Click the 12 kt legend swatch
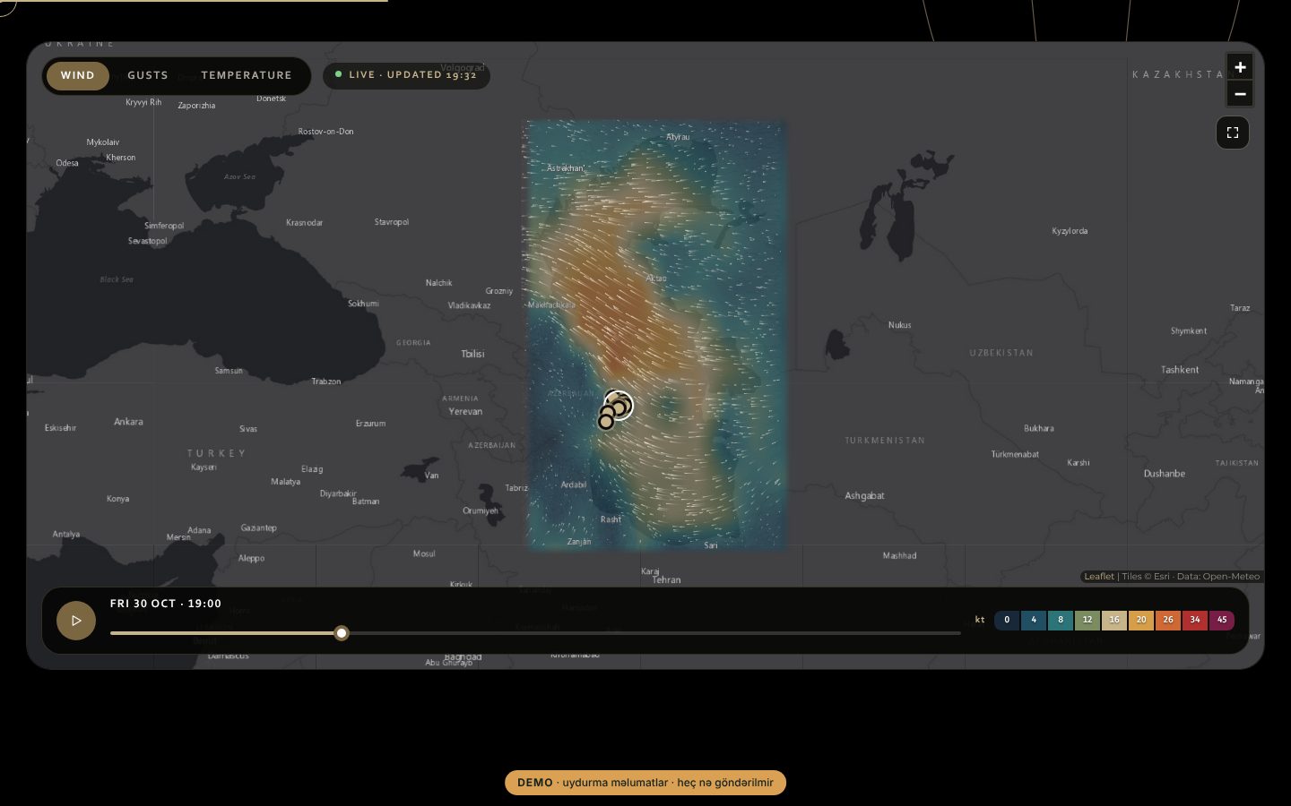The width and height of the screenshot is (1291, 806). coord(1087,620)
